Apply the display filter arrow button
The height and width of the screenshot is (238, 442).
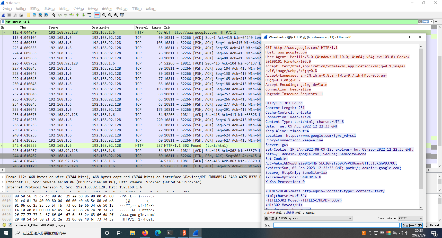(426, 22)
